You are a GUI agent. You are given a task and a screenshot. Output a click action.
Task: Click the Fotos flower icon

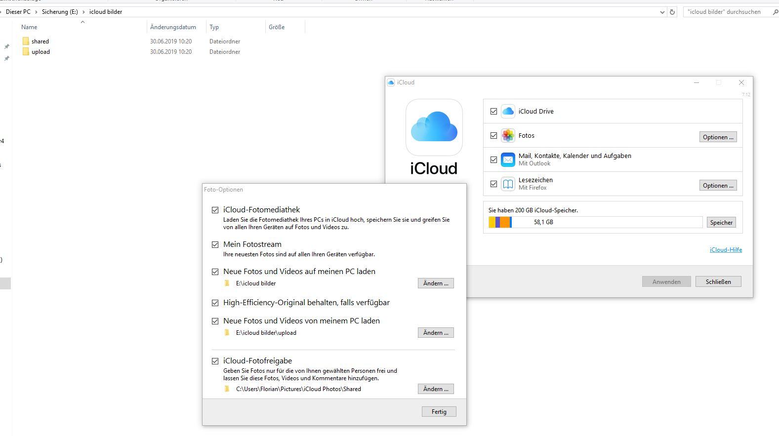[x=508, y=135]
